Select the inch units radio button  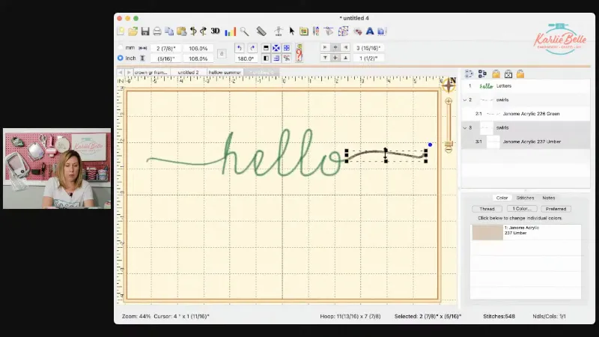(x=121, y=58)
